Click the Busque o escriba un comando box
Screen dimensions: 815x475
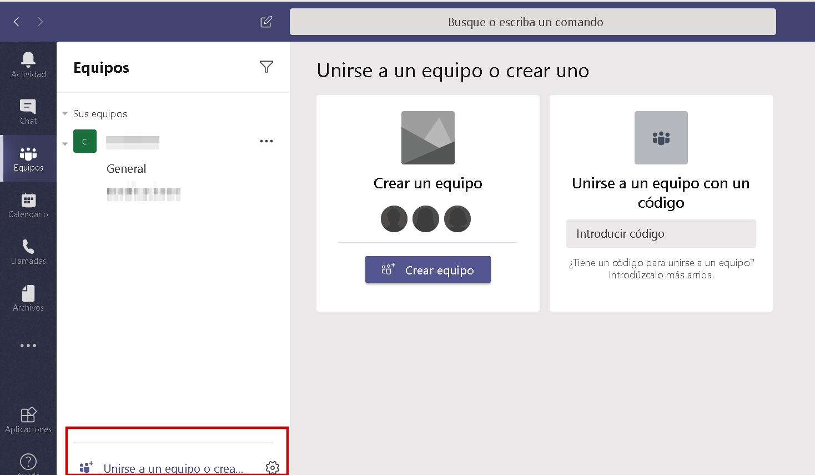533,22
